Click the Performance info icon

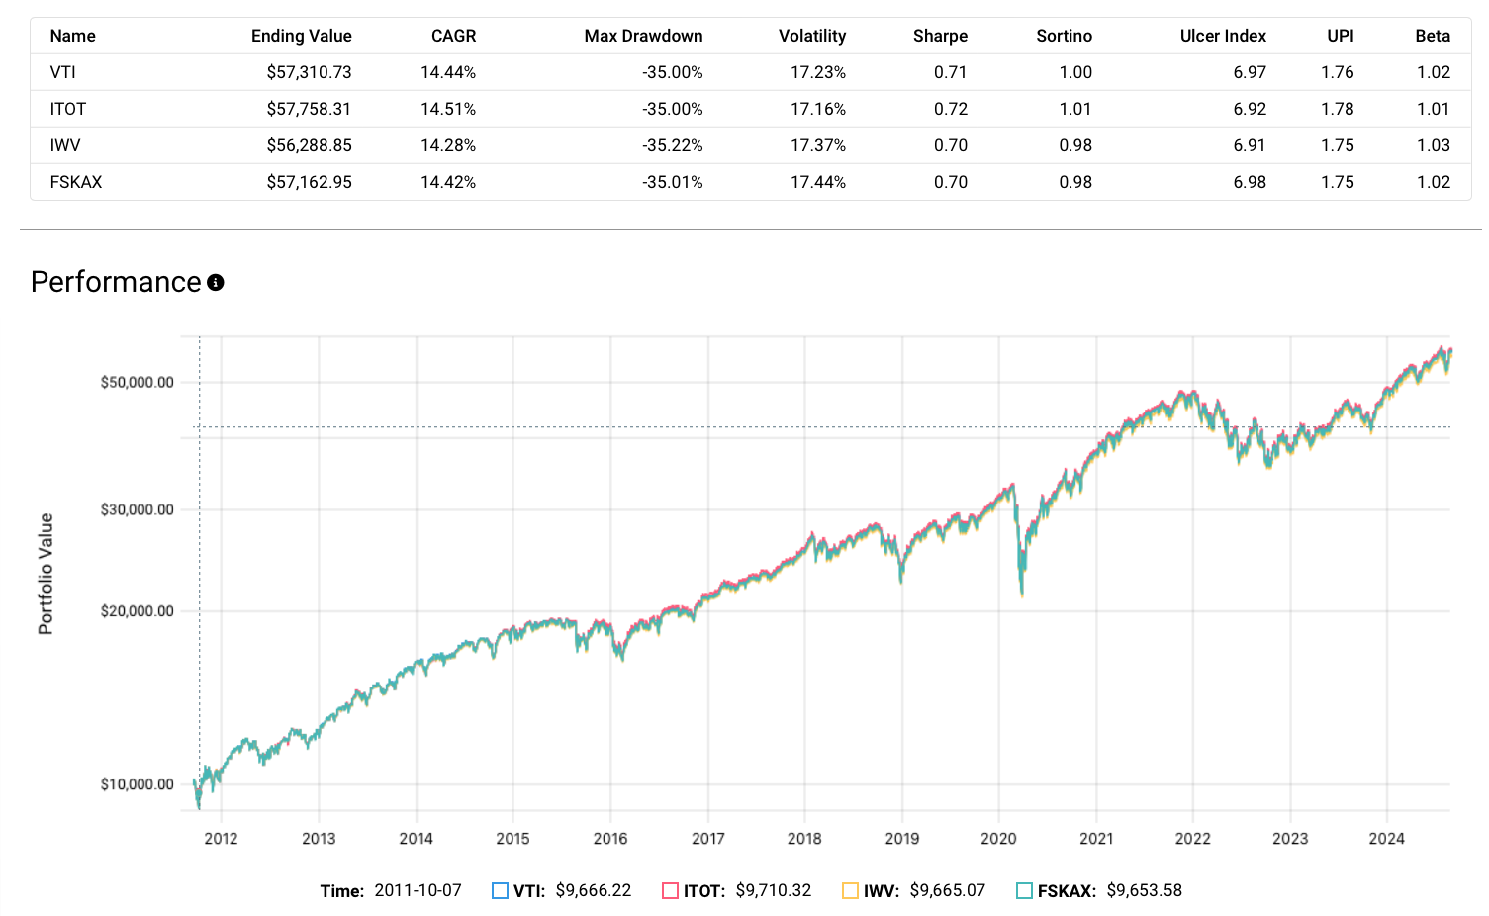tap(216, 283)
